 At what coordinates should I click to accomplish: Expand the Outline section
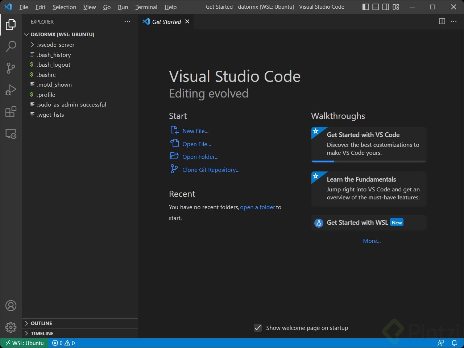[x=41, y=323]
